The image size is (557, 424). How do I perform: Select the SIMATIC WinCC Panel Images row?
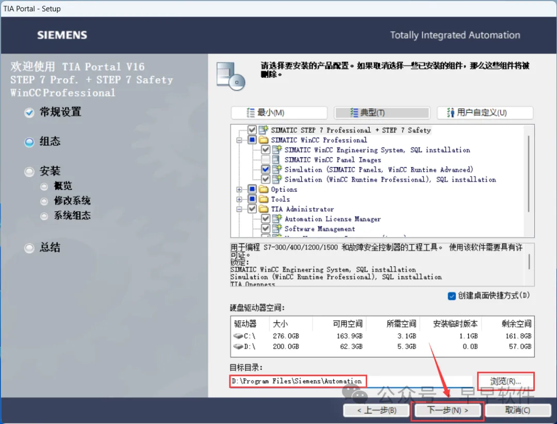coord(333,160)
